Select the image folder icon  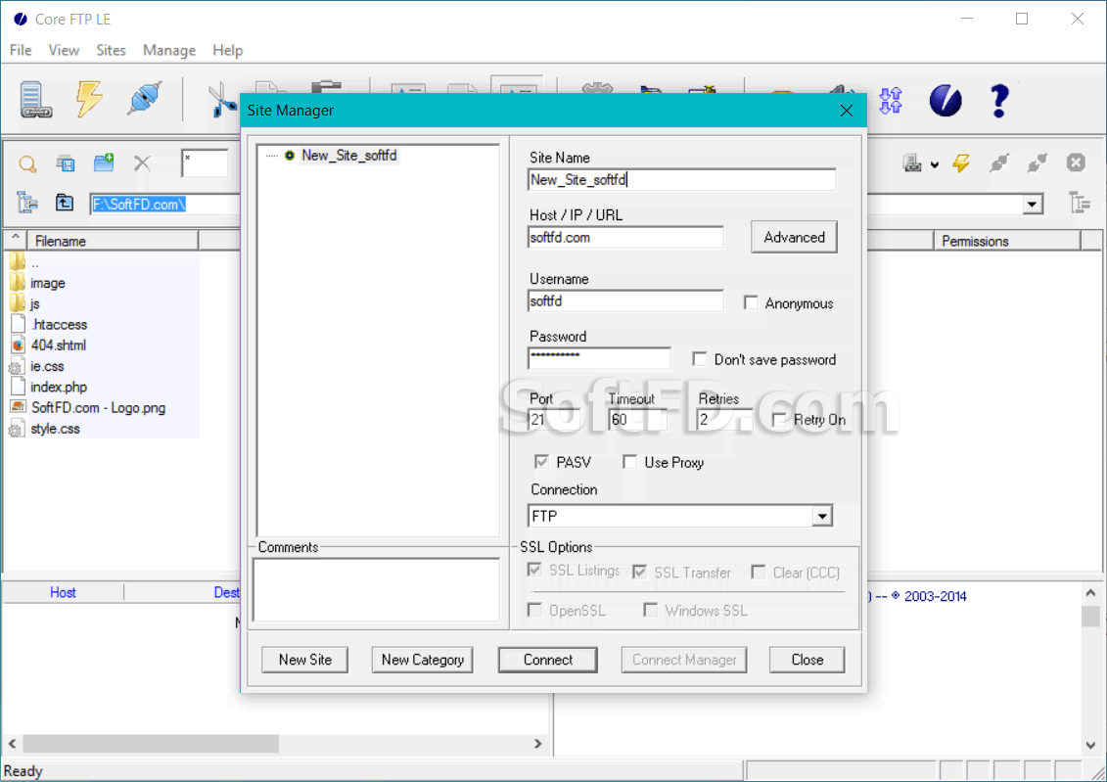point(18,283)
